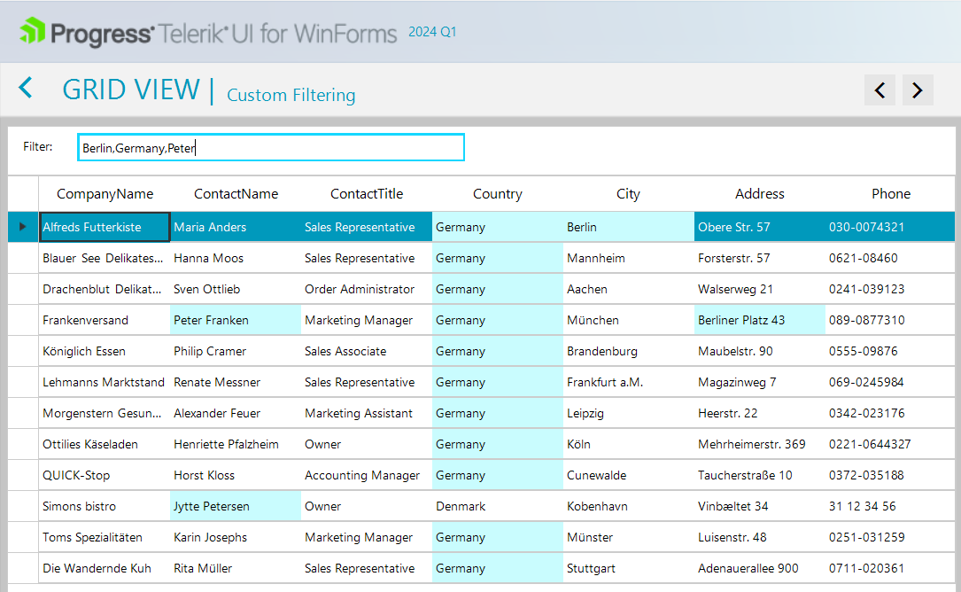Viewport: 961px width, 592px height.
Task: Click the row header of Simons bistro
Action: (23, 506)
